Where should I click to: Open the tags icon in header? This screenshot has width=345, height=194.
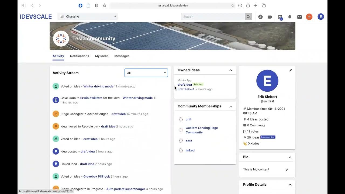(270, 17)
